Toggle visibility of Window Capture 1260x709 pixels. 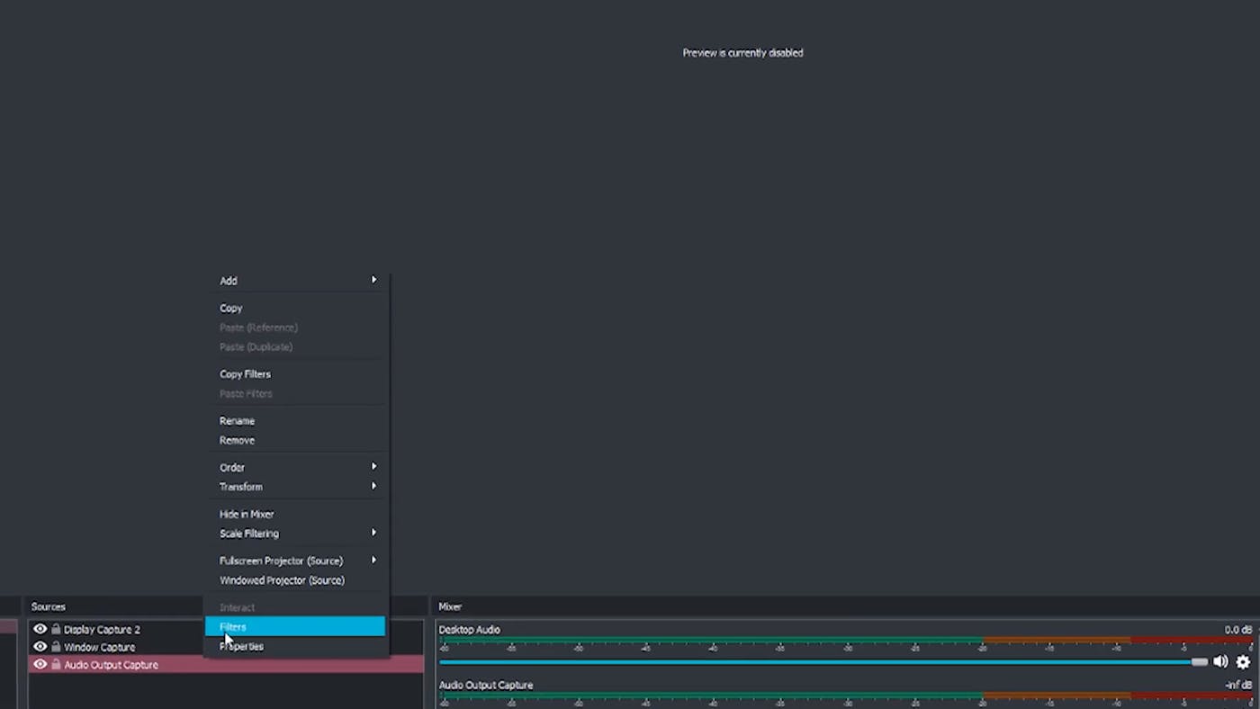[40, 647]
